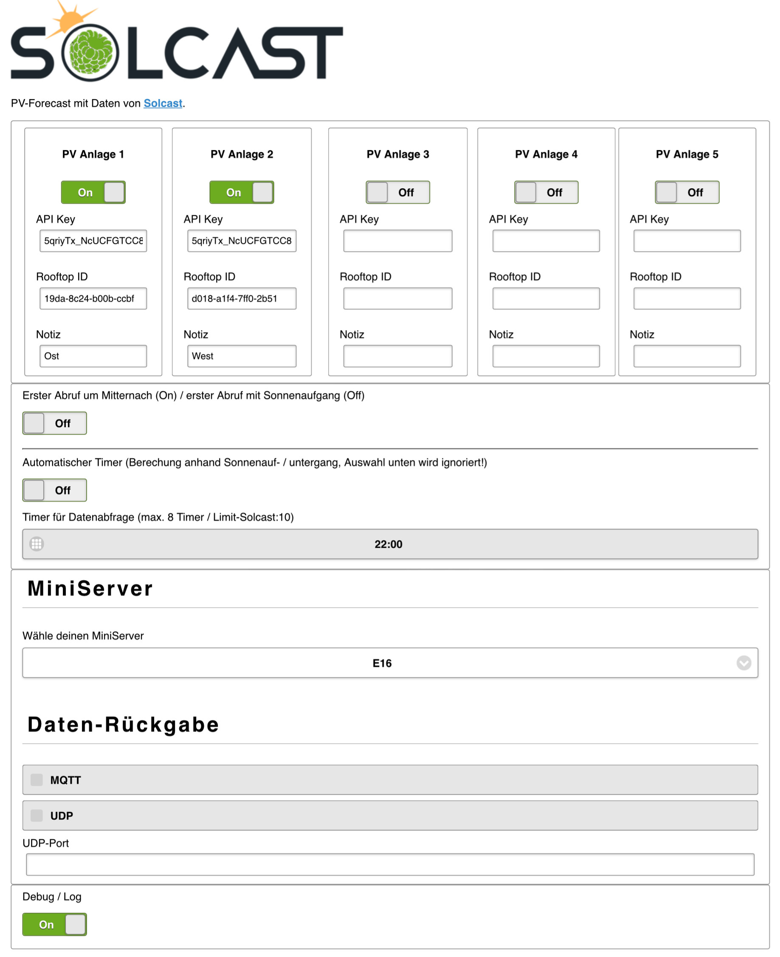Select the PV Anlage 5 Notiz field
Image resolution: width=780 pixels, height=957 pixels.
pyautogui.click(x=687, y=356)
